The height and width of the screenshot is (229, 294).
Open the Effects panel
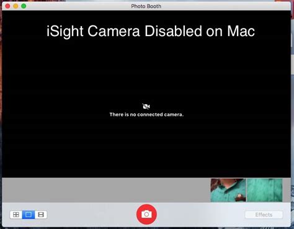[x=264, y=215]
